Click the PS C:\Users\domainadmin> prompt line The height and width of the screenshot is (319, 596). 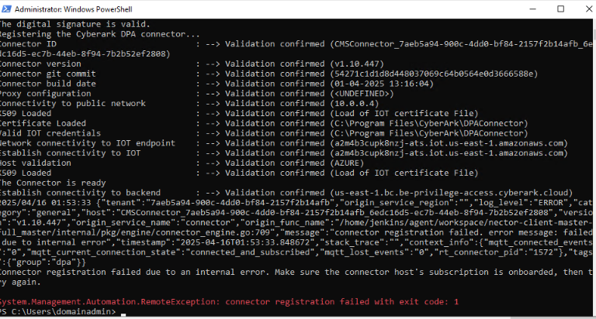pos(58,312)
